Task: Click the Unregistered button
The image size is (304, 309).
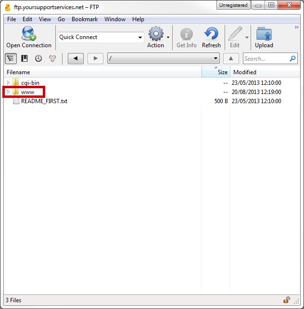Action: pos(233,5)
